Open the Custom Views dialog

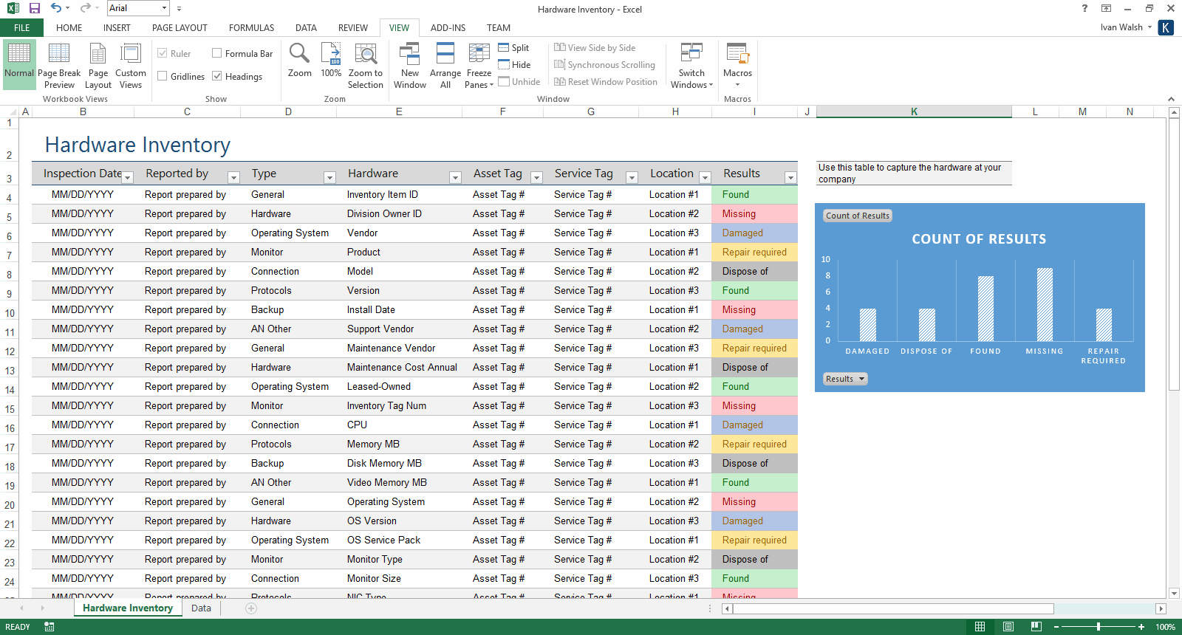tap(131, 55)
